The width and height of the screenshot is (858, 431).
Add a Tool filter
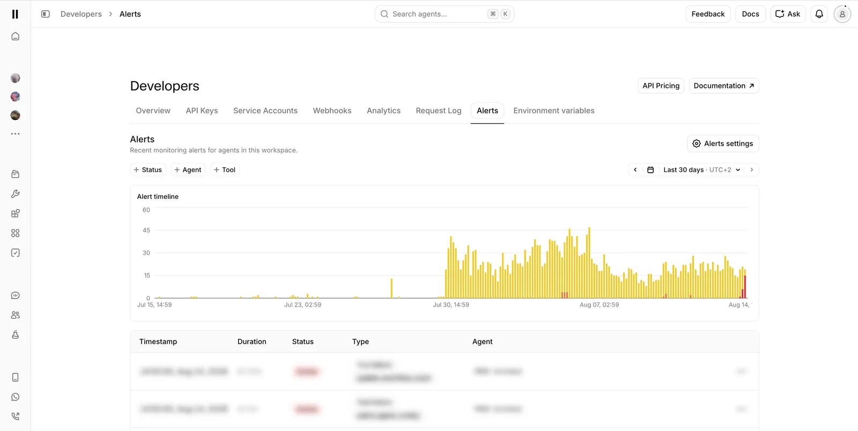tap(225, 170)
